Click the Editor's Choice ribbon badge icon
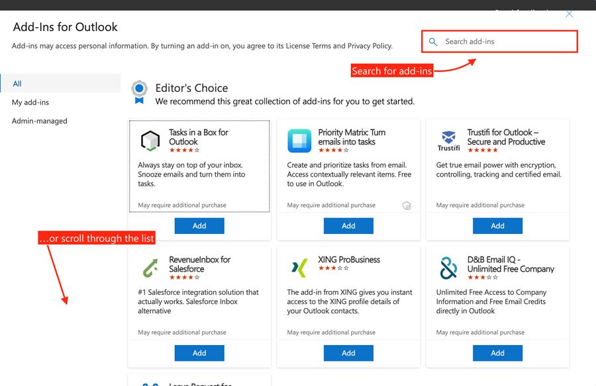The image size is (596, 386). (x=140, y=93)
